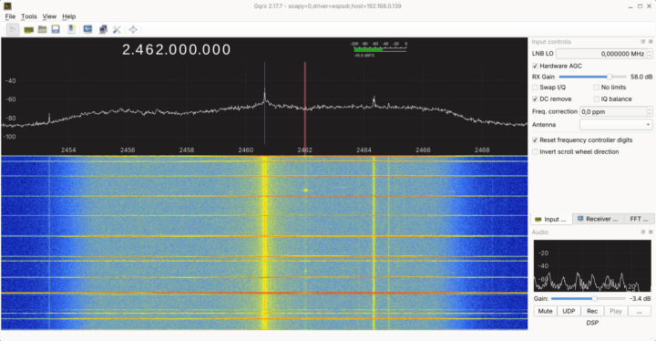Uncheck Reset frequency controller digits
This screenshot has height=341, width=656.
click(535, 139)
